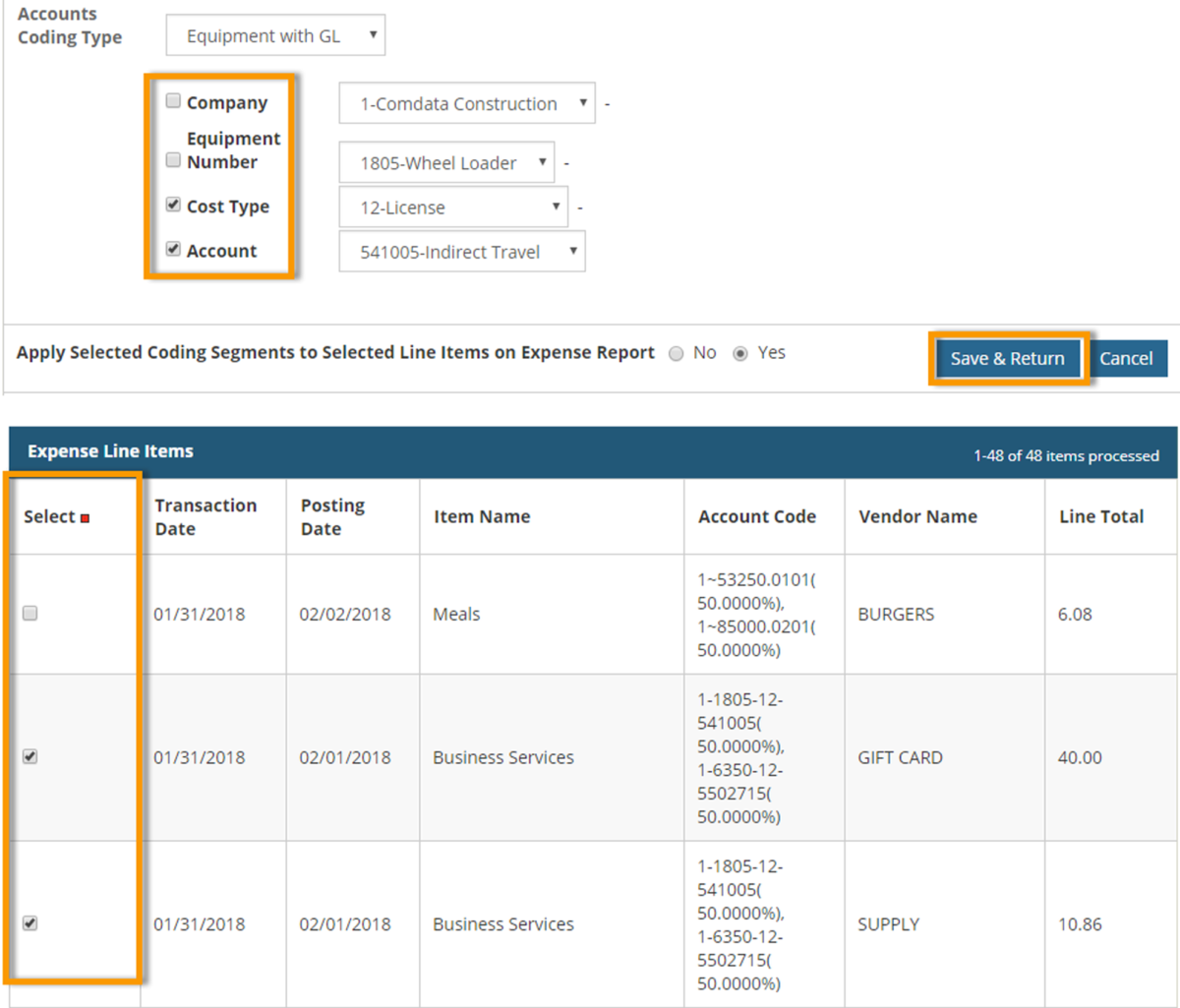Click the Account Code column header
The image size is (1180, 1008).
click(757, 516)
